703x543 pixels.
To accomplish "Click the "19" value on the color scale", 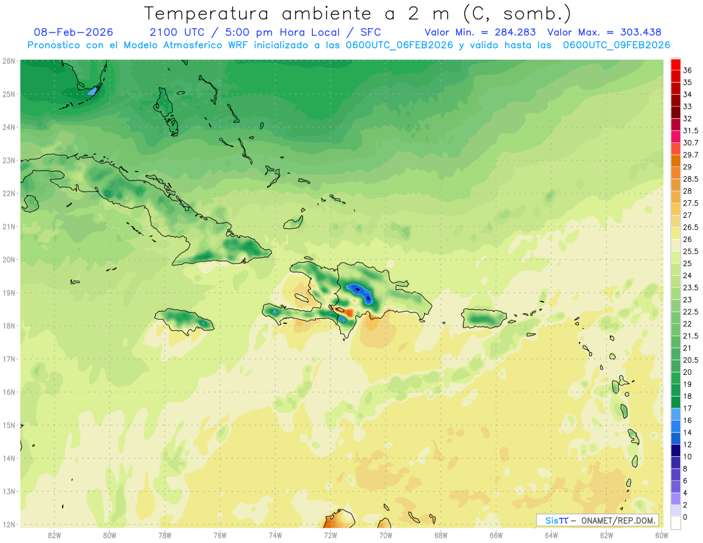I will click(x=688, y=384).
